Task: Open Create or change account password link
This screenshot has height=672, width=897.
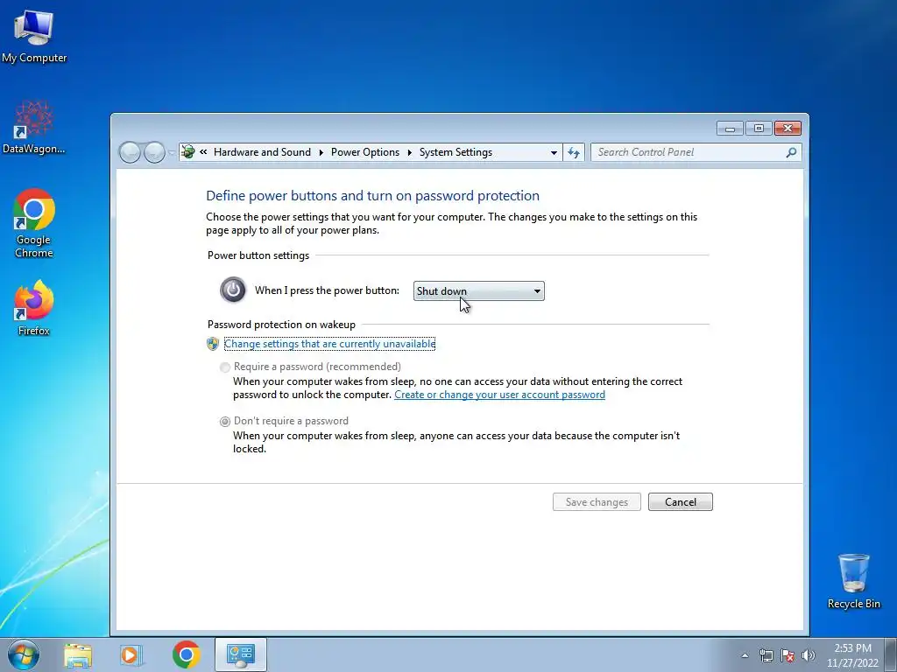Action: click(x=499, y=395)
